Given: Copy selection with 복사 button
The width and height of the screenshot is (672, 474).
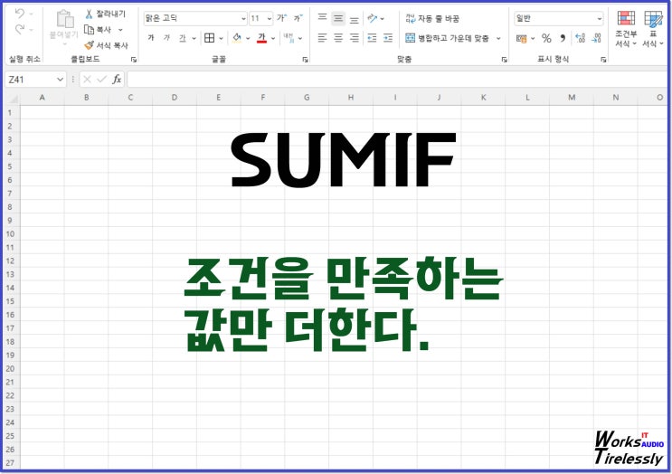Looking at the screenshot, I should coord(99,30).
